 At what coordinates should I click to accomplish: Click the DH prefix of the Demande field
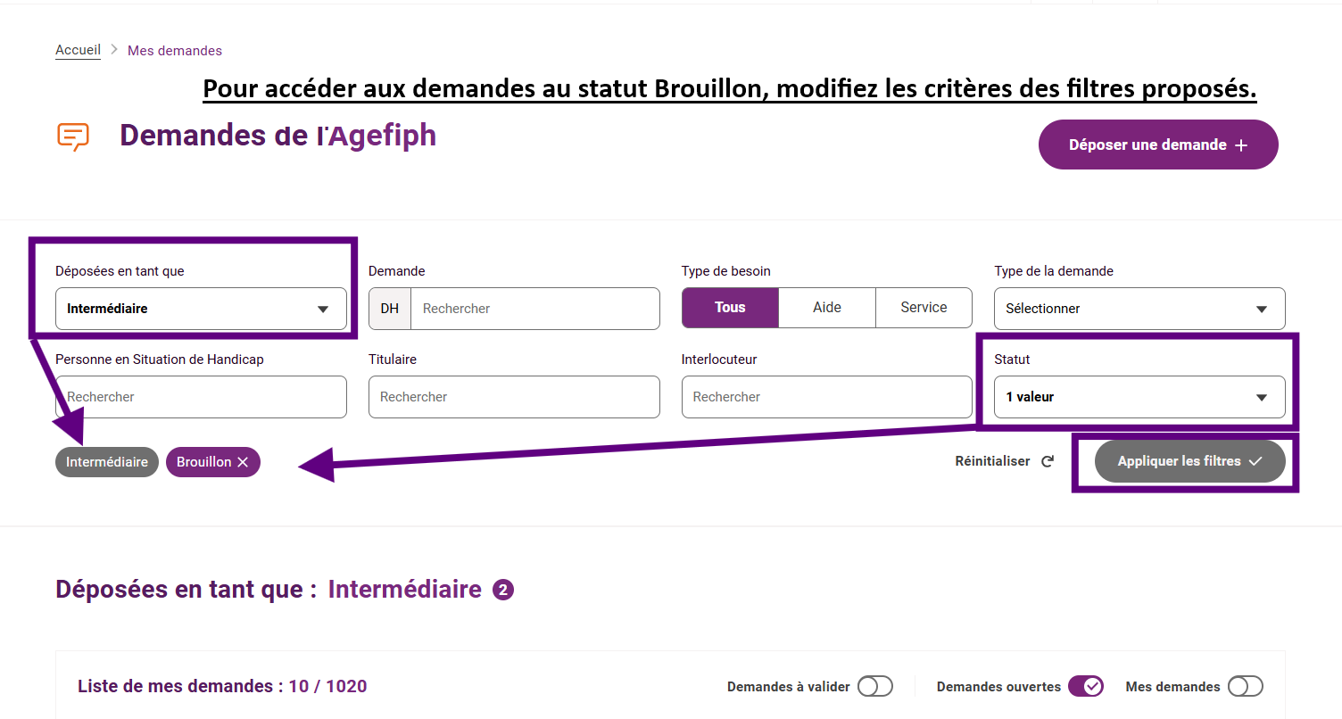pyautogui.click(x=390, y=309)
